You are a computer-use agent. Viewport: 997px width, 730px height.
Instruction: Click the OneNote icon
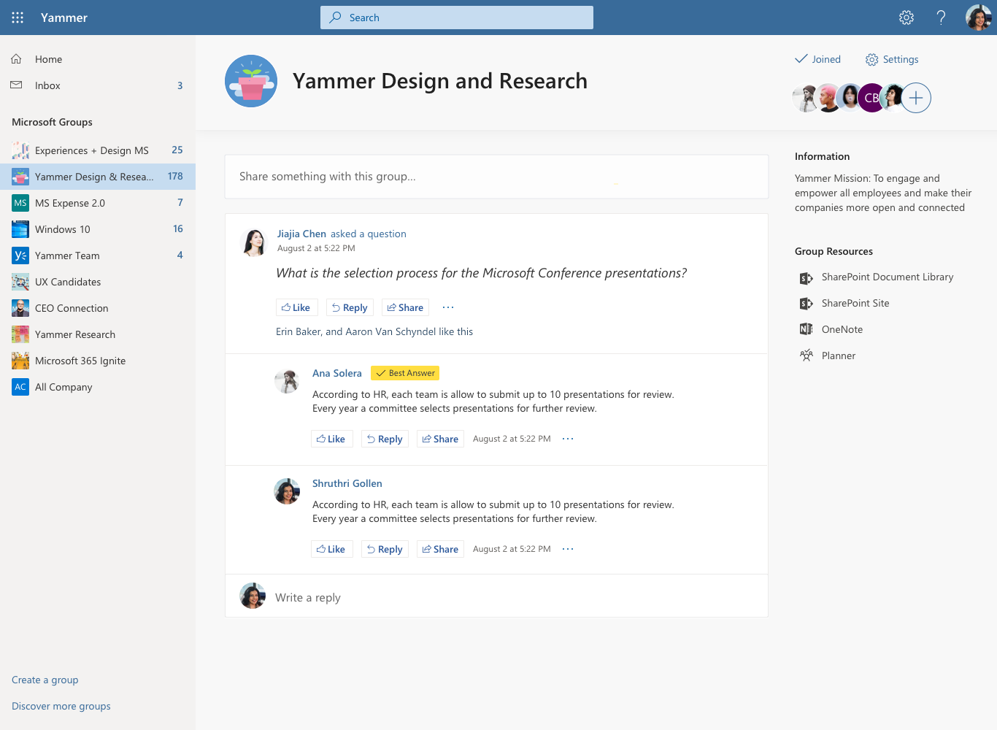pyautogui.click(x=806, y=329)
